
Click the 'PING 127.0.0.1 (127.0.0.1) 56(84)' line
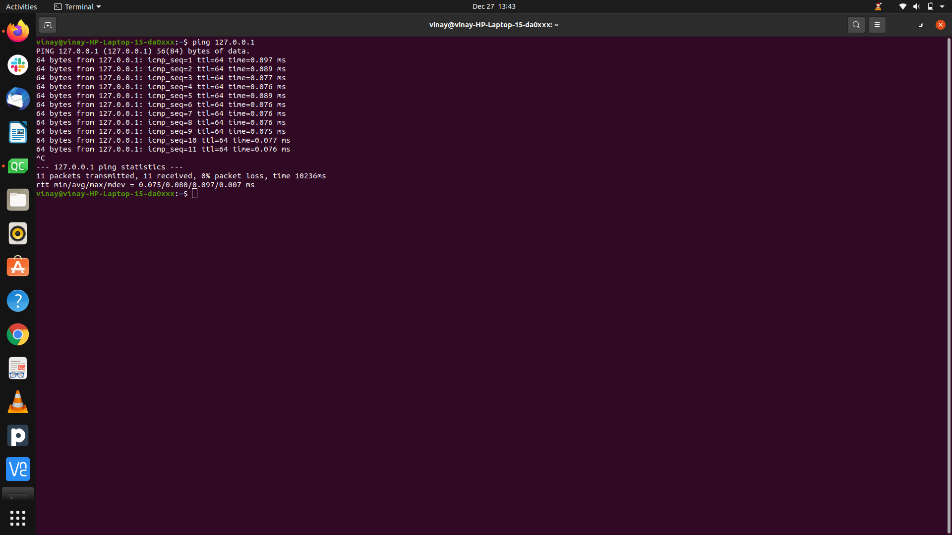(x=143, y=51)
